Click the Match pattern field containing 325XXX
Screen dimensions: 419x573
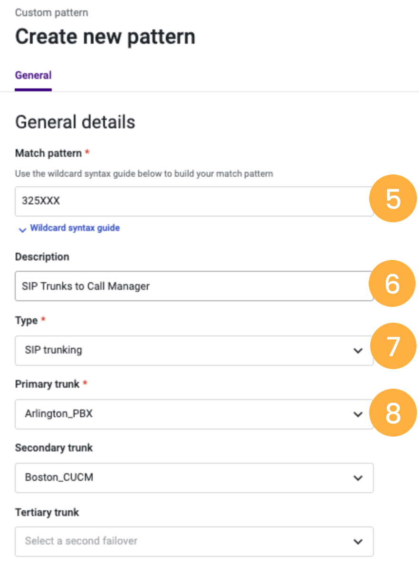click(x=194, y=201)
